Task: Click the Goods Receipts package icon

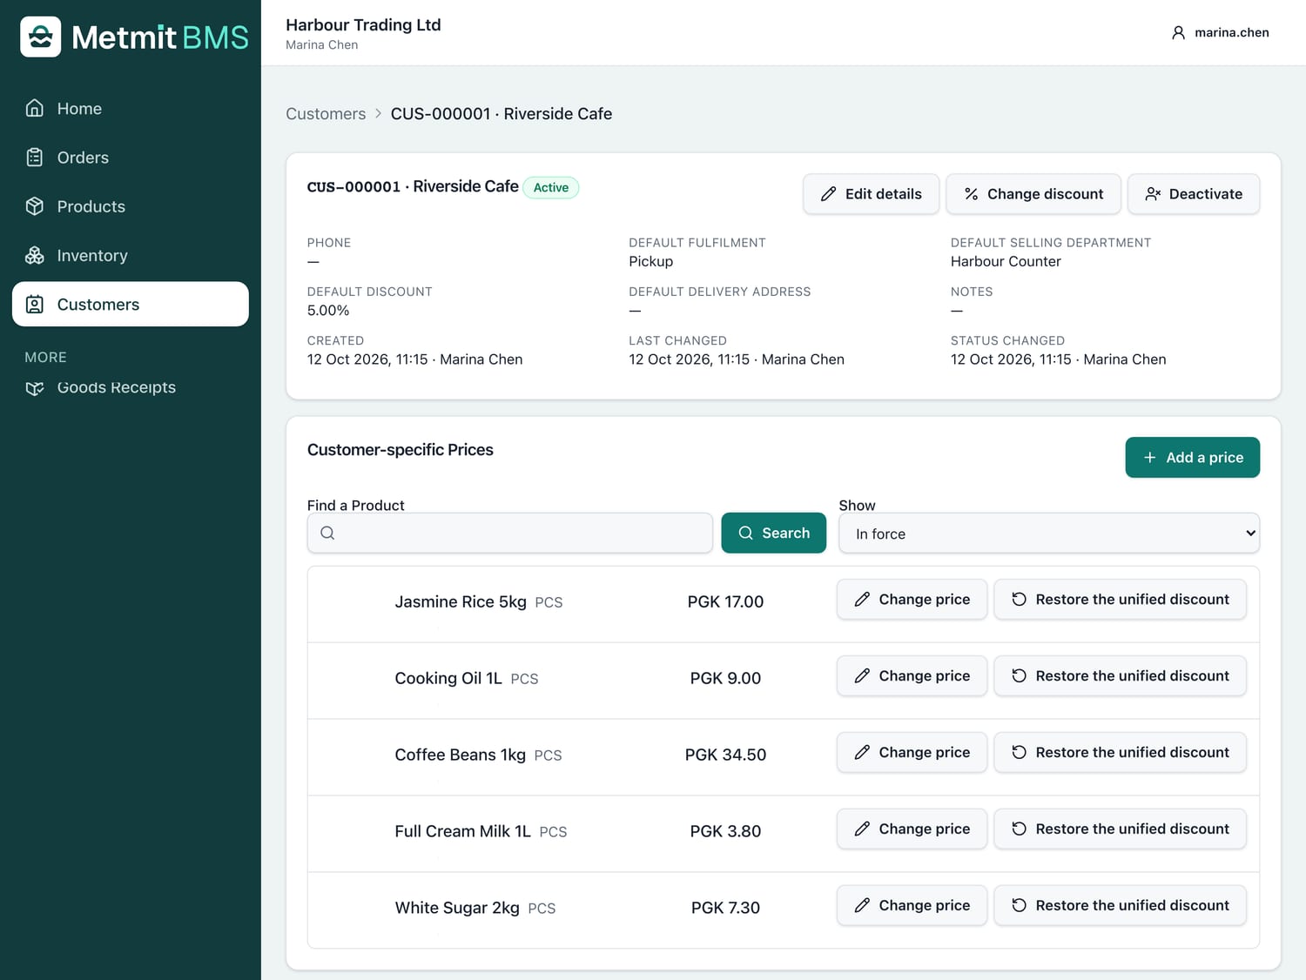Action: point(35,388)
